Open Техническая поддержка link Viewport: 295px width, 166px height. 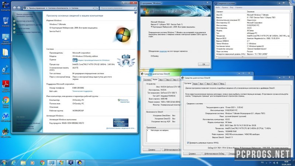click(82, 91)
